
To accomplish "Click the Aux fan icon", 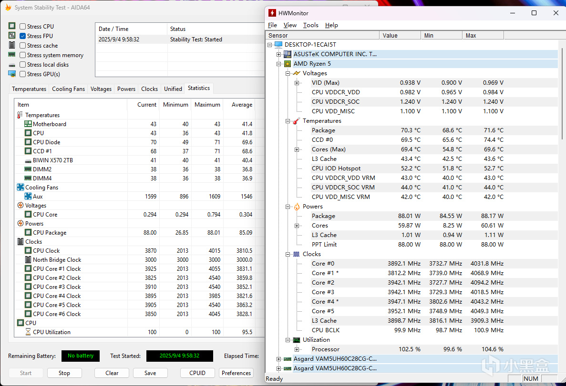I will (28, 196).
